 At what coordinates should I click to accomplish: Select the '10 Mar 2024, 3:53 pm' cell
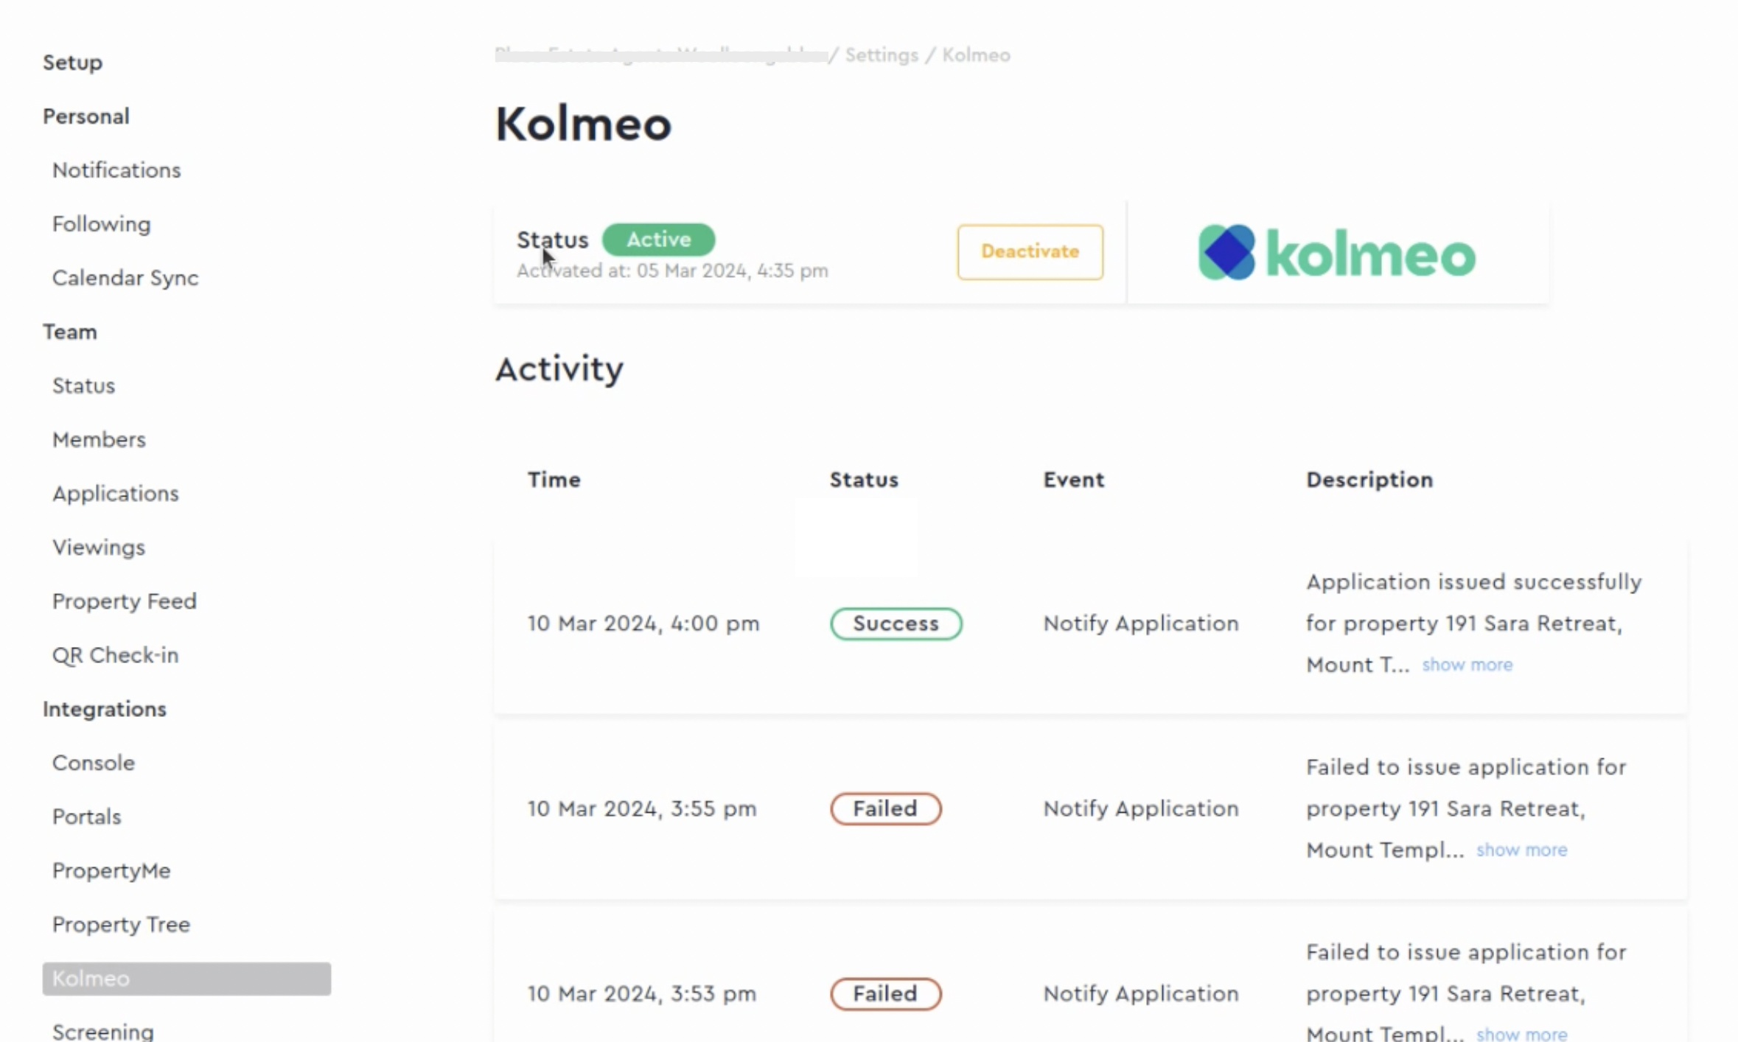(x=642, y=993)
